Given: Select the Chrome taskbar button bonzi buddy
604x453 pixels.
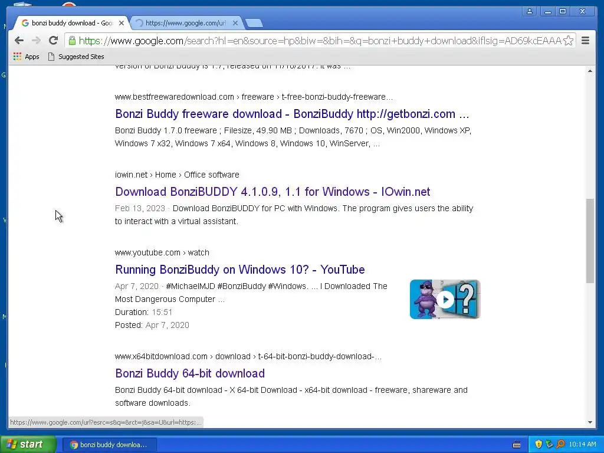Looking at the screenshot, I should point(109,445).
